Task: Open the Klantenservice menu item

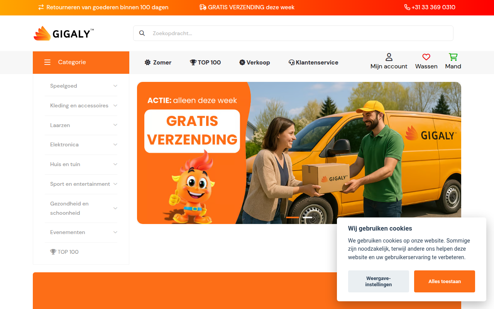Action: click(313, 62)
